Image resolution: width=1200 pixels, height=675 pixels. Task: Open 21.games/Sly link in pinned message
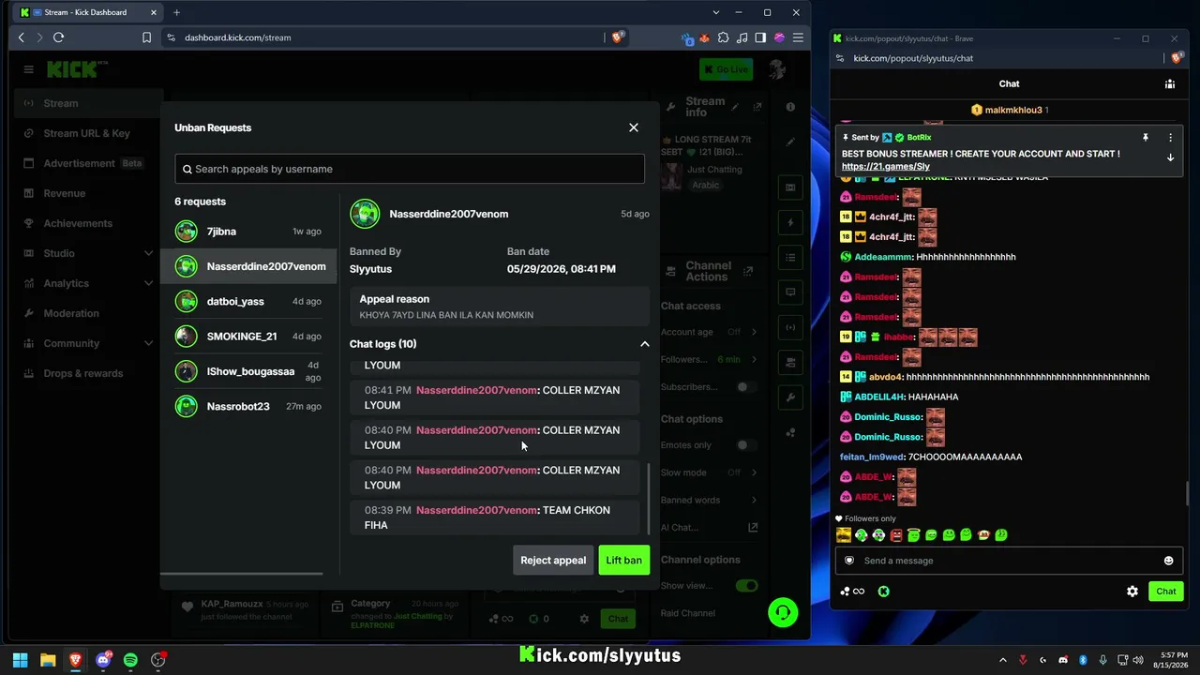tap(886, 167)
